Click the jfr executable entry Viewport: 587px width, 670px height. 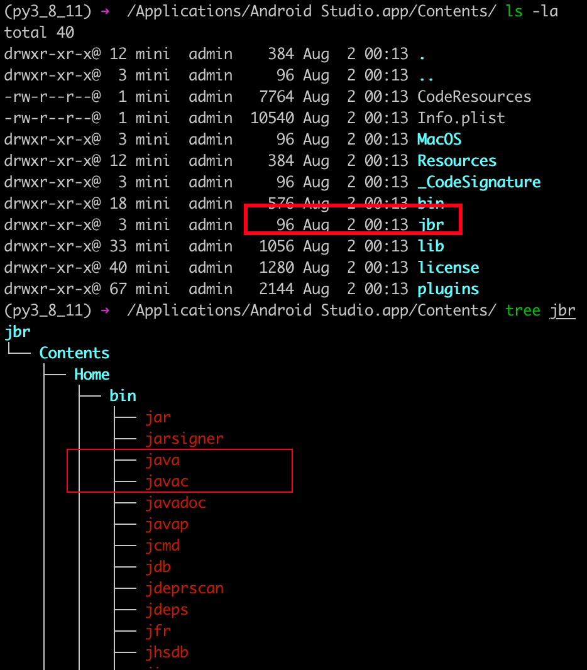click(158, 631)
